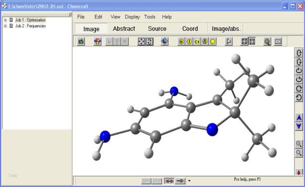Click the grayed-out crossed bond icon

125,41
